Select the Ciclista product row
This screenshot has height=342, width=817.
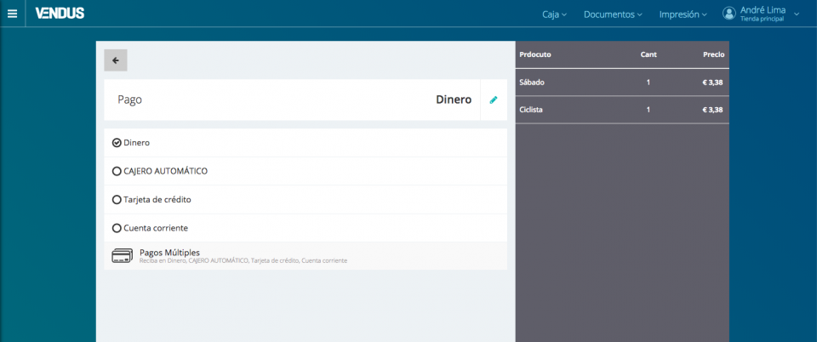coord(621,110)
